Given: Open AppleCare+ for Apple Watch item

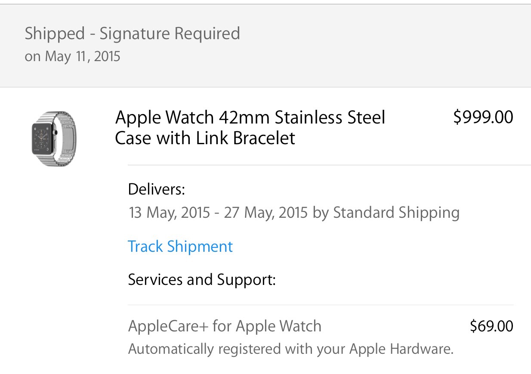Looking at the screenshot, I should coord(225,326).
